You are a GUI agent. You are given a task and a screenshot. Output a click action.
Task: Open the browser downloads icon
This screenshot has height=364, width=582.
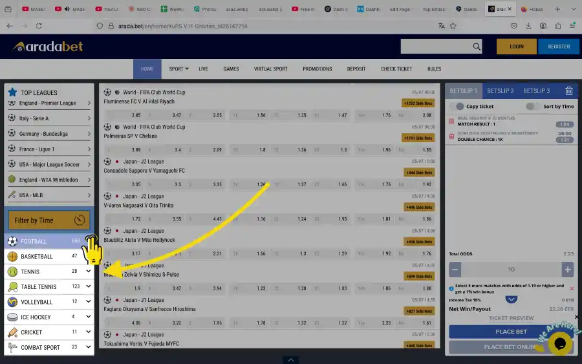pyautogui.click(x=528, y=26)
